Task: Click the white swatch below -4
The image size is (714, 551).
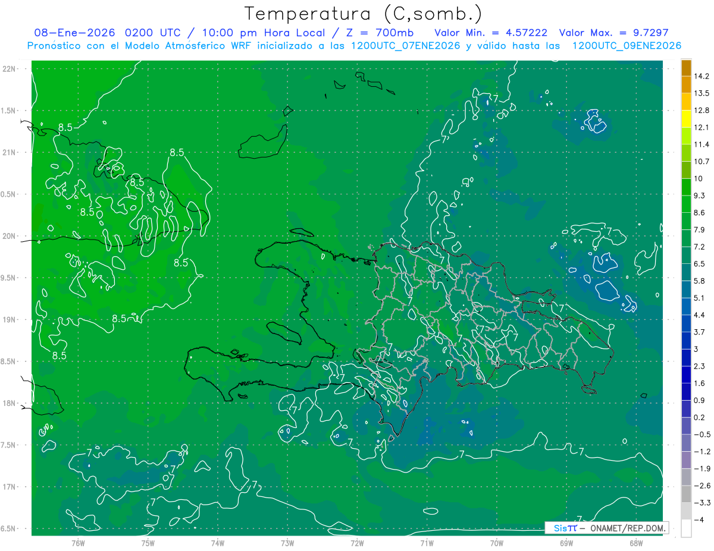Action: coord(686,528)
